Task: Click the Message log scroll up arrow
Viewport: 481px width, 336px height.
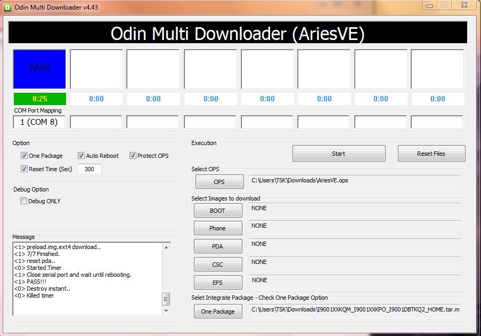Action: [x=166, y=247]
